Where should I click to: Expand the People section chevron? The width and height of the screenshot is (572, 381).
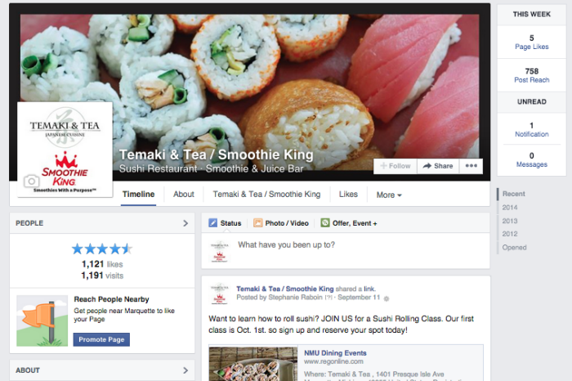[x=185, y=223]
